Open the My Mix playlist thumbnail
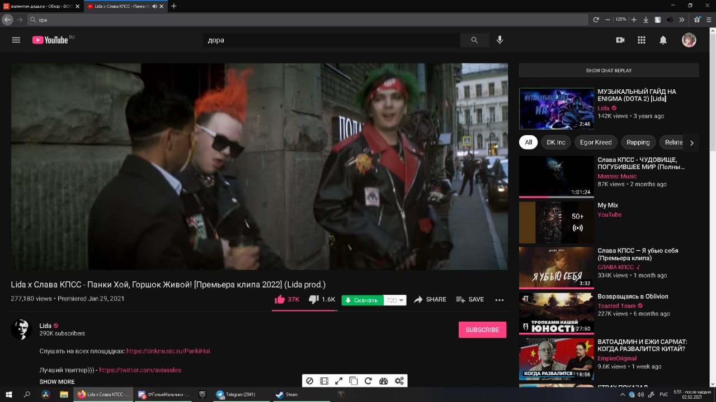This screenshot has width=716, height=402. click(x=556, y=222)
